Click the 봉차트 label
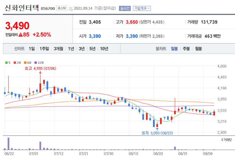This screenshot has width=235, height=158. click(161, 48)
